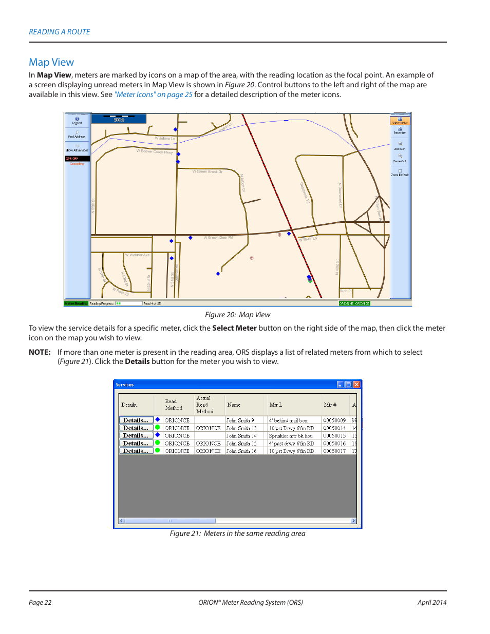This screenshot has width=490, height=634.
Task: Click green circle icon in John Smith 16 row
Action: (158, 450)
